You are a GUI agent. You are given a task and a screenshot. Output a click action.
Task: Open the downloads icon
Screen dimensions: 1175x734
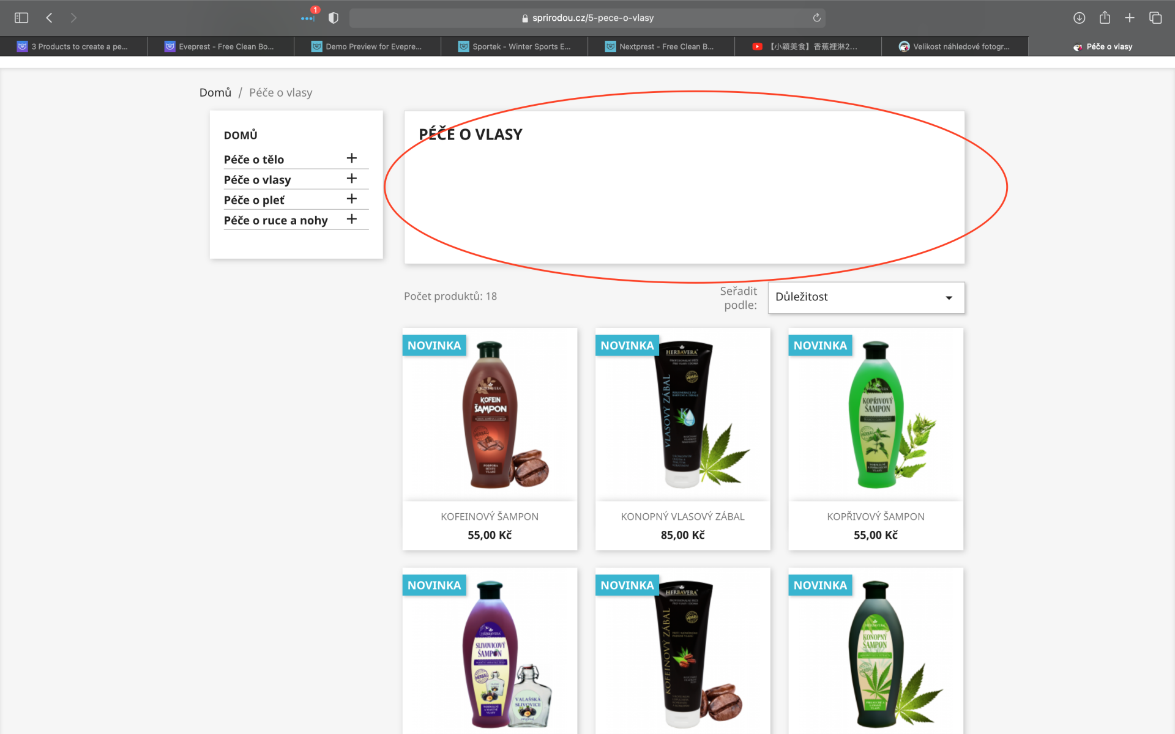pos(1080,18)
